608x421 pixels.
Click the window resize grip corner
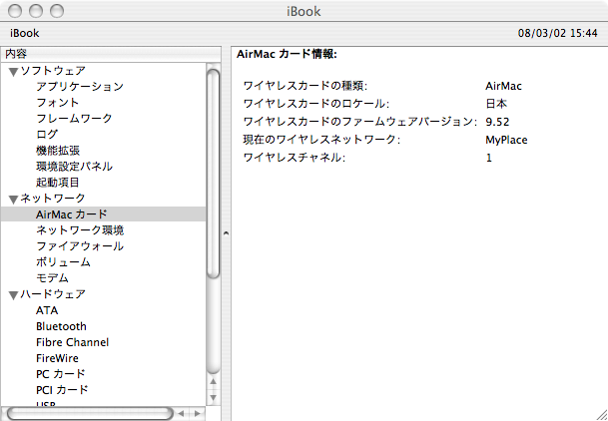coord(601,414)
